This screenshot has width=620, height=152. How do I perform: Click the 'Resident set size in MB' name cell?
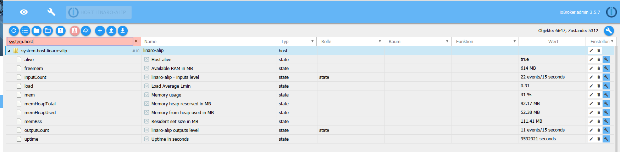click(x=175, y=121)
